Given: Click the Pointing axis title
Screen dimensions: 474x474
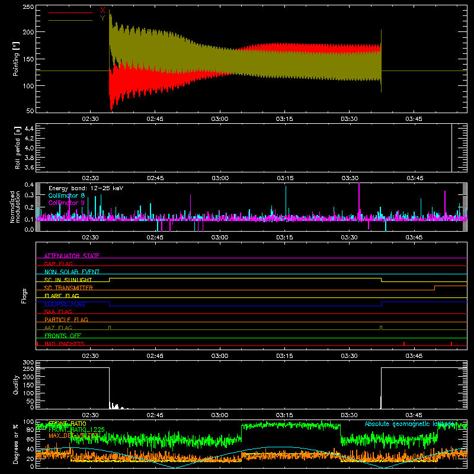Looking at the screenshot, I should pos(16,59).
